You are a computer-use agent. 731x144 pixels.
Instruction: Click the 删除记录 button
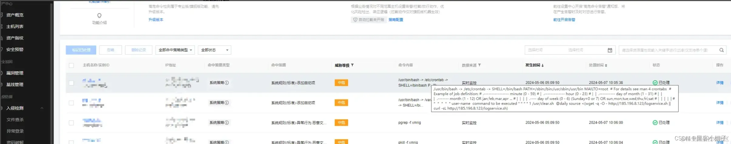[139, 50]
